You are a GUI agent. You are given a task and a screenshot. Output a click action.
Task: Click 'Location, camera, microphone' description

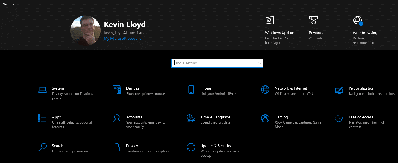point(148,151)
